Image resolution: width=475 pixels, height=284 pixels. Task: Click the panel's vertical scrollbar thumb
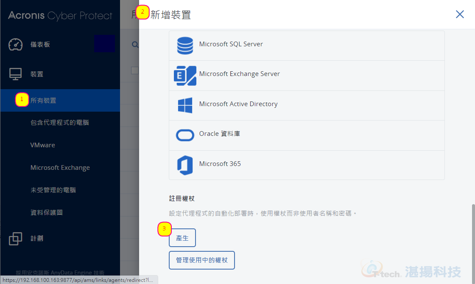(x=473, y=244)
